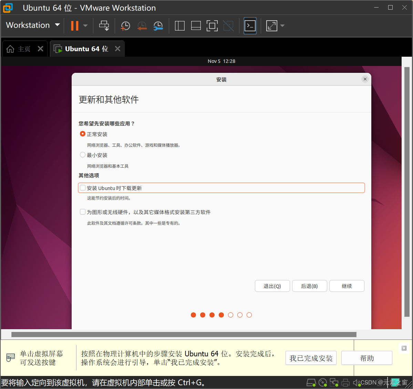Click the 继续 button
The height and width of the screenshot is (389, 413).
coord(347,286)
